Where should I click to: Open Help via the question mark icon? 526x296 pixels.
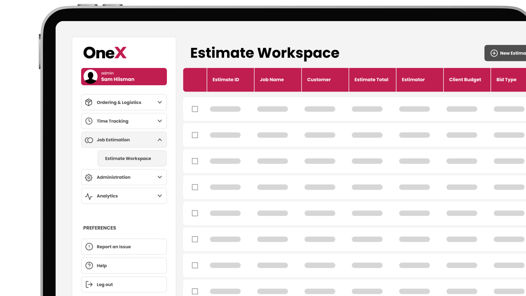(88, 265)
